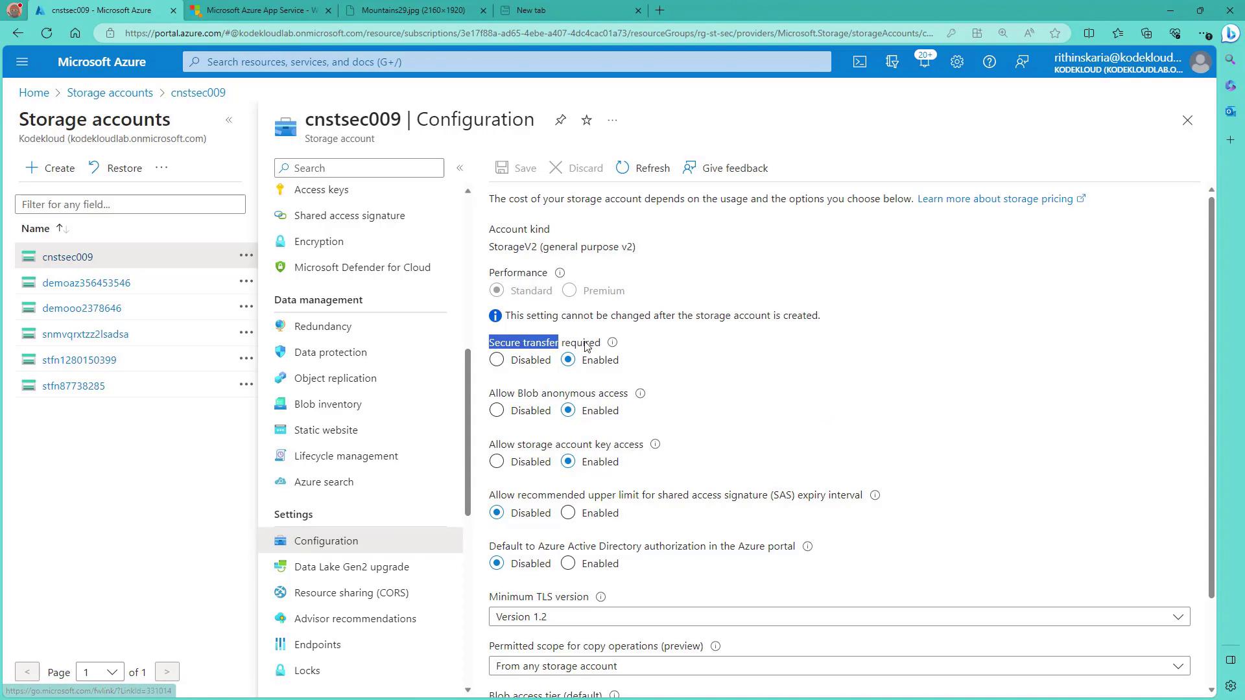Click the help question mark icon
Viewport: 1245px width, 700px height.
989,62
